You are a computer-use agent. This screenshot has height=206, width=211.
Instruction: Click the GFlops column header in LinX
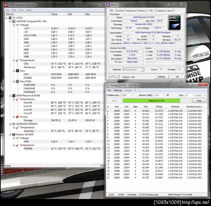pyautogui.click(x=159, y=107)
